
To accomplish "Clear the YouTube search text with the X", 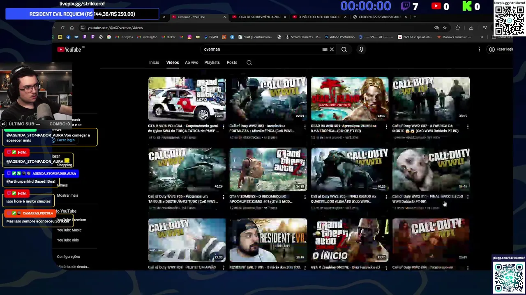I will [332, 50].
